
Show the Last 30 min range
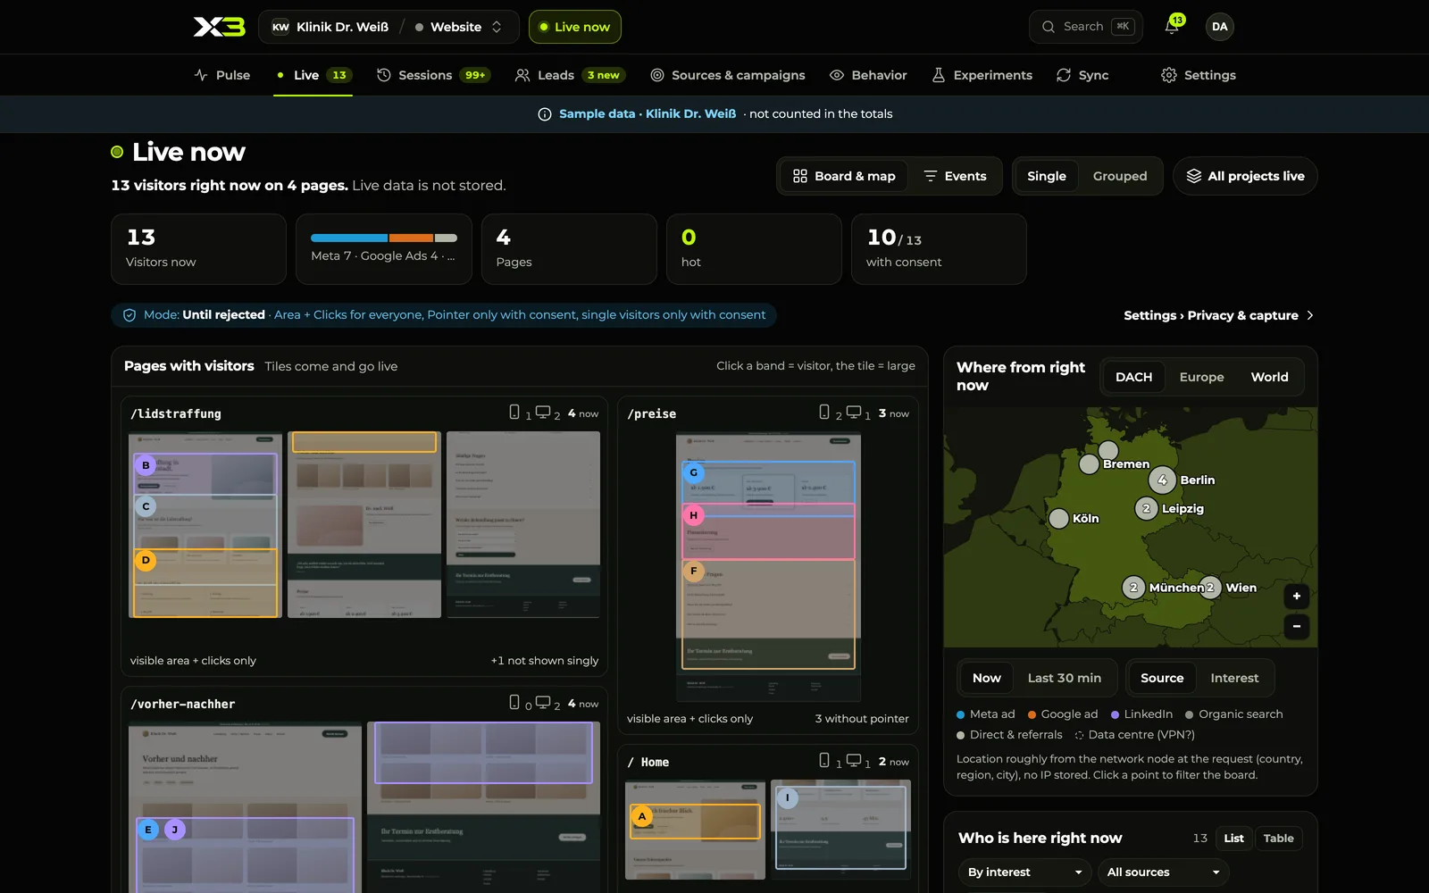[1065, 678]
